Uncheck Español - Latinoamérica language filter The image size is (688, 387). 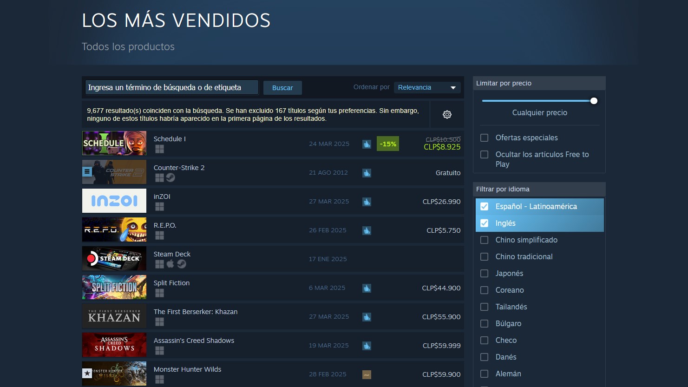tap(484, 206)
